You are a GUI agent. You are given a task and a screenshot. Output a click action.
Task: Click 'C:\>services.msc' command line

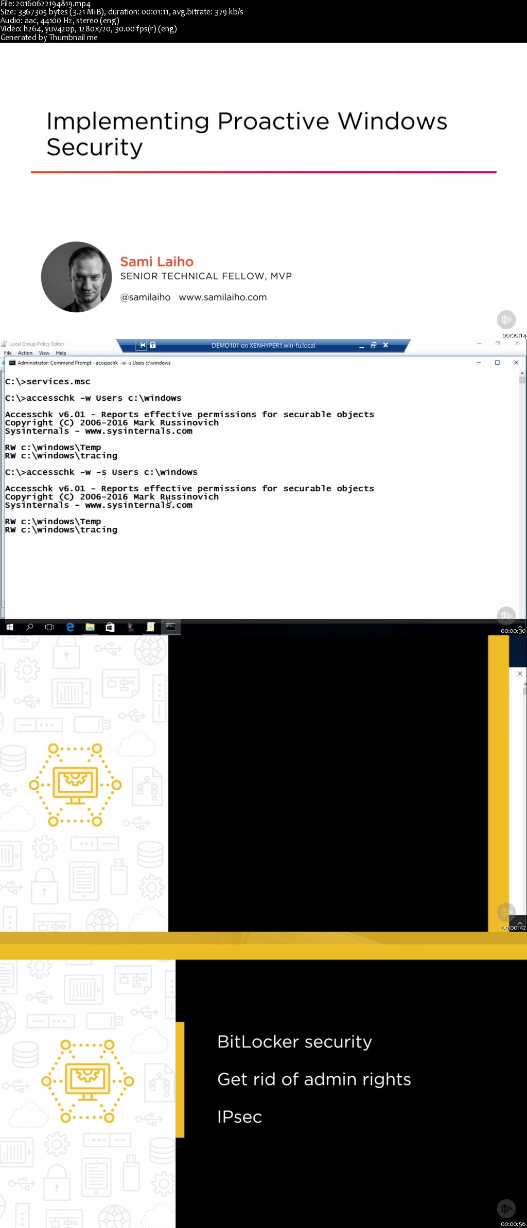pos(48,381)
